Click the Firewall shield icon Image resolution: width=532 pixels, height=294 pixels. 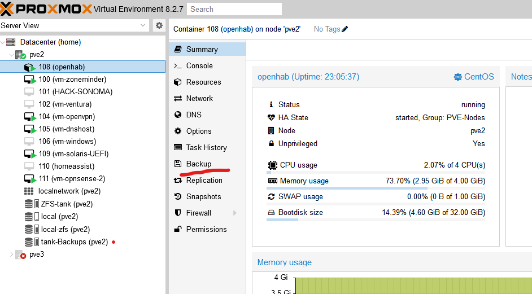click(x=178, y=213)
